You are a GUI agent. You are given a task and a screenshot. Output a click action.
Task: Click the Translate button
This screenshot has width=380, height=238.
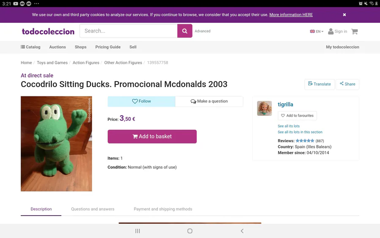point(319,84)
